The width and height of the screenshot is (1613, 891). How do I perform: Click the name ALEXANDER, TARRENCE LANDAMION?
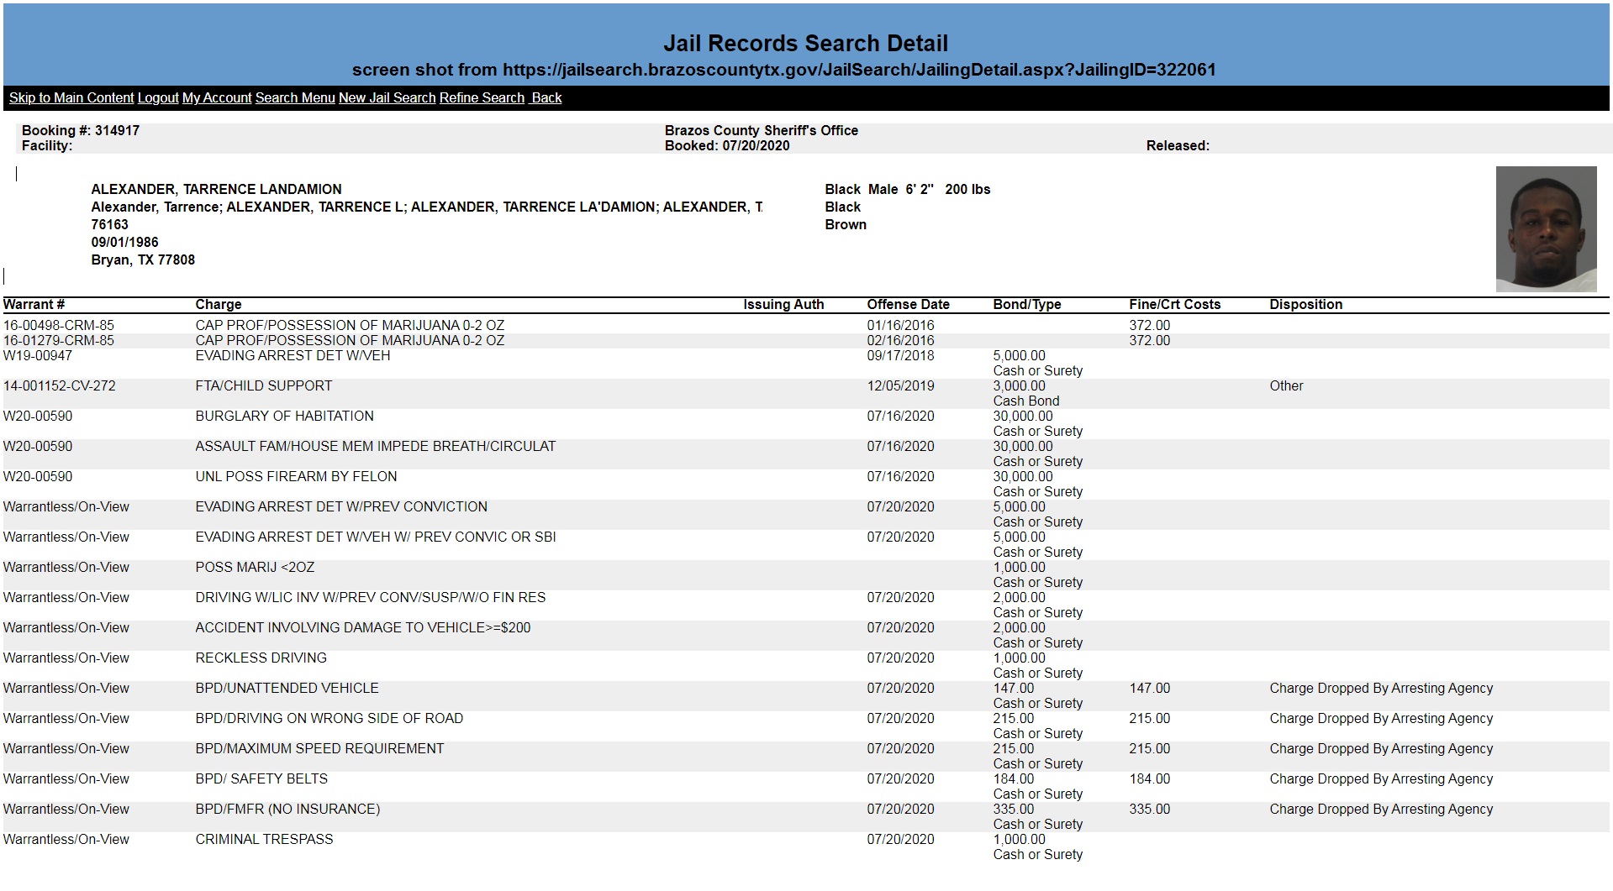click(x=216, y=189)
